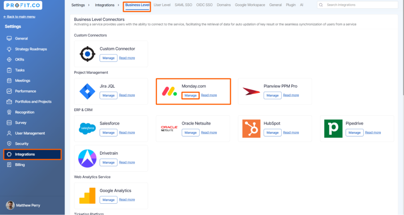Manage the Planview PPM Pro connector
Screen dimensions: 404x215
pos(272,96)
